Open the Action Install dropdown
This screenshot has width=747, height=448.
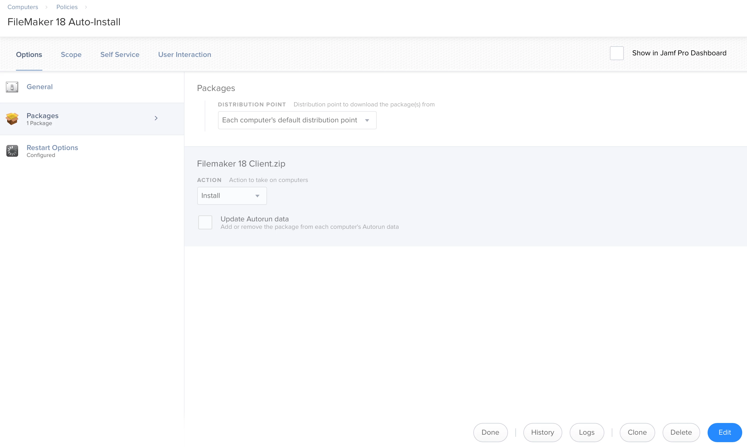point(232,196)
